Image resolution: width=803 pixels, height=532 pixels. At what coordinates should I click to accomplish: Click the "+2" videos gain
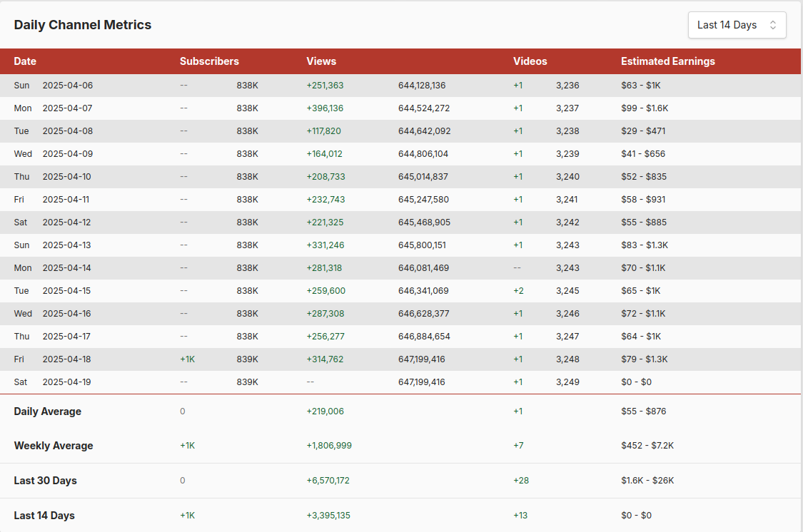tap(519, 291)
